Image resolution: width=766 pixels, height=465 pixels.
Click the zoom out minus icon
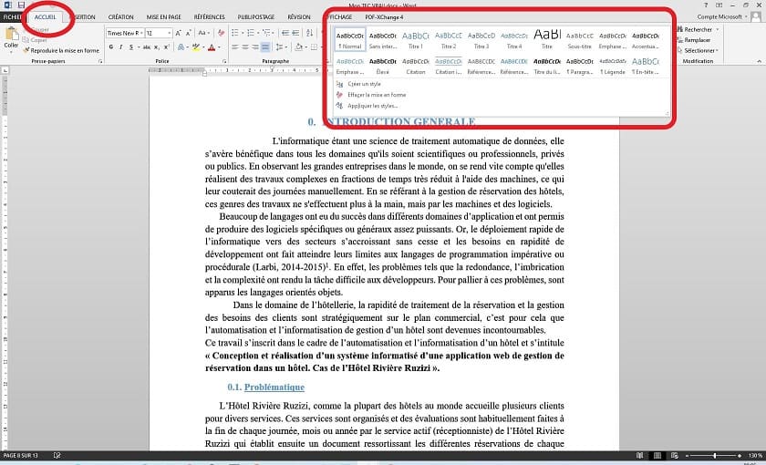point(688,455)
